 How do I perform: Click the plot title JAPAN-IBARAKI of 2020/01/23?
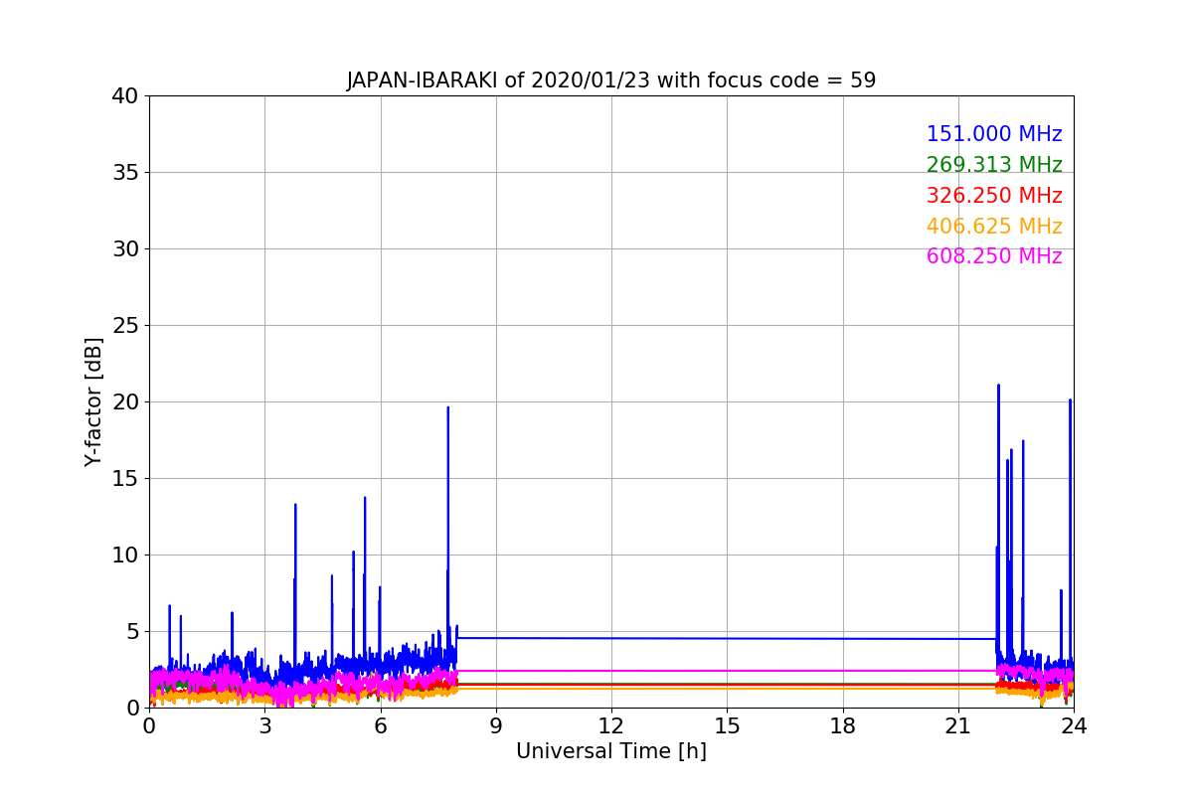coord(610,80)
